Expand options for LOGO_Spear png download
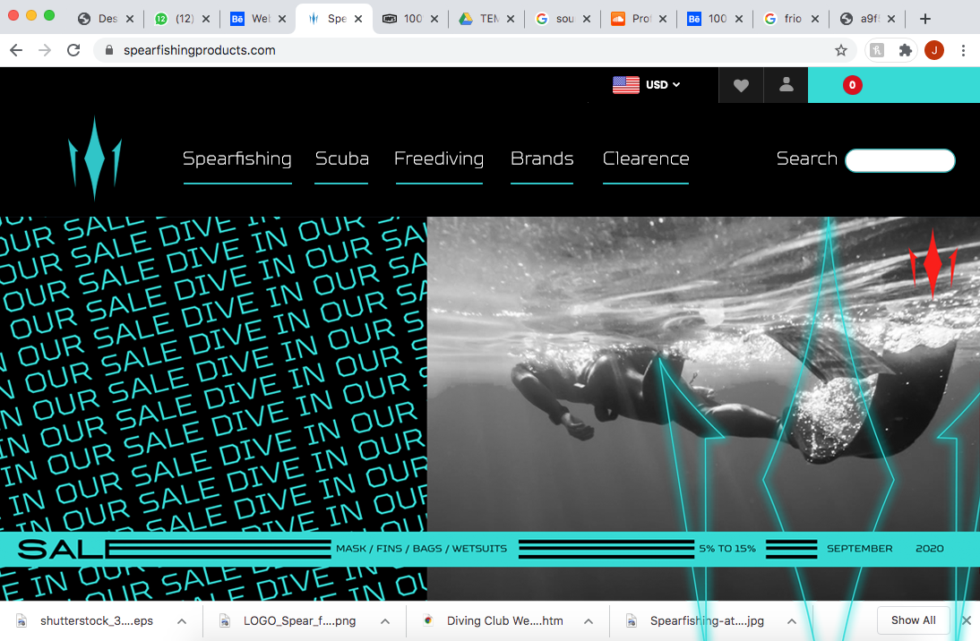The image size is (980, 641). point(385,621)
